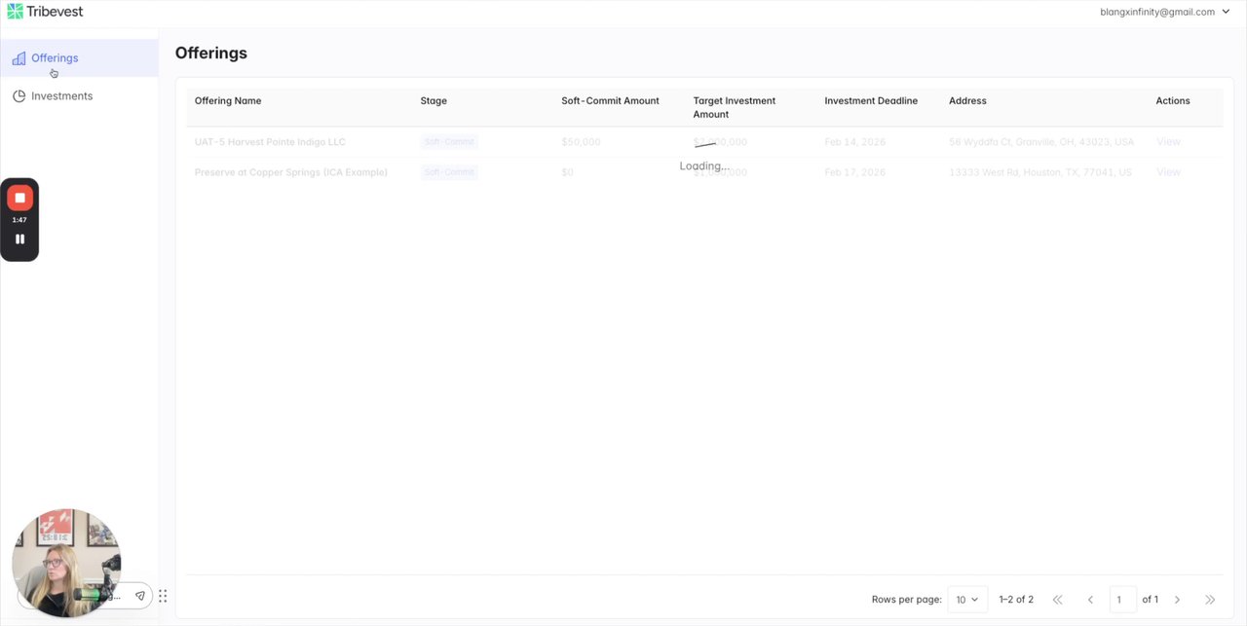Image resolution: width=1247 pixels, height=626 pixels.
Task: Expand the account email dropdown
Action: (1226, 12)
